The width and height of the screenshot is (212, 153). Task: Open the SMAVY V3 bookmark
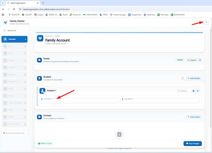(x=51, y=14)
